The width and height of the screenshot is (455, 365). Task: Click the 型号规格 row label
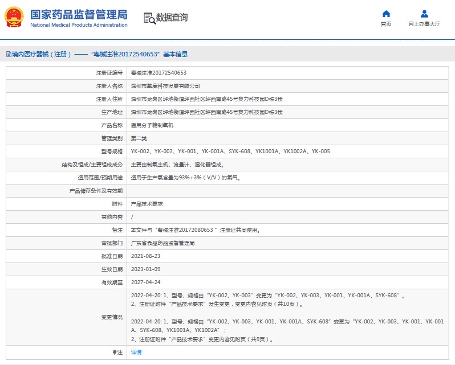pos(112,151)
